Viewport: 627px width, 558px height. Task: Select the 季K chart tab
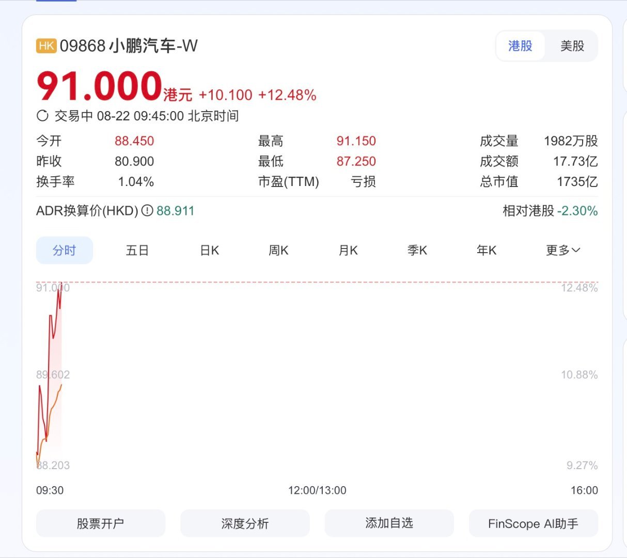[417, 251]
